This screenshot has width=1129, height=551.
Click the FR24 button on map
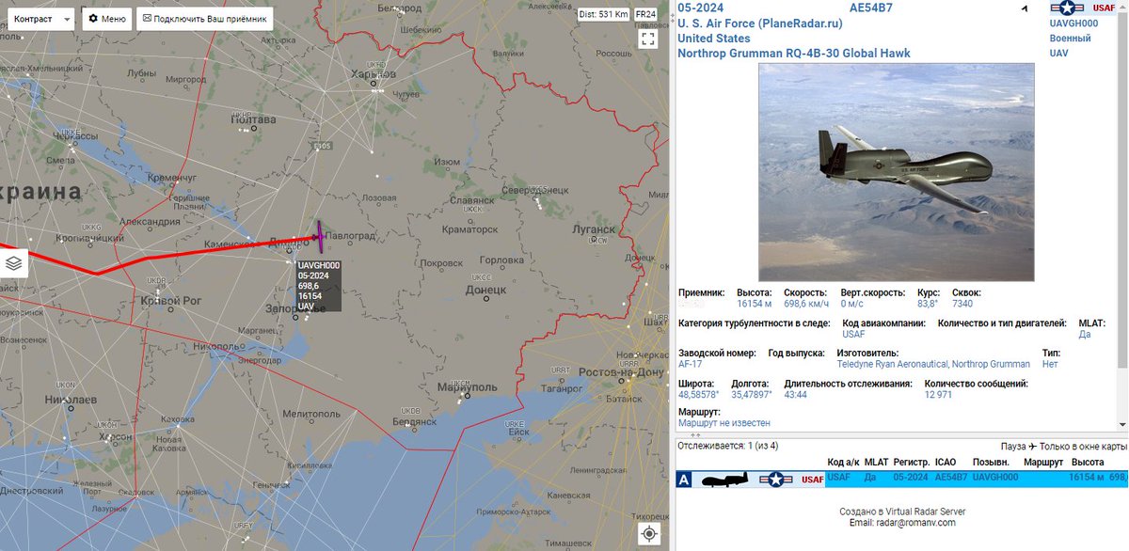[x=646, y=14]
